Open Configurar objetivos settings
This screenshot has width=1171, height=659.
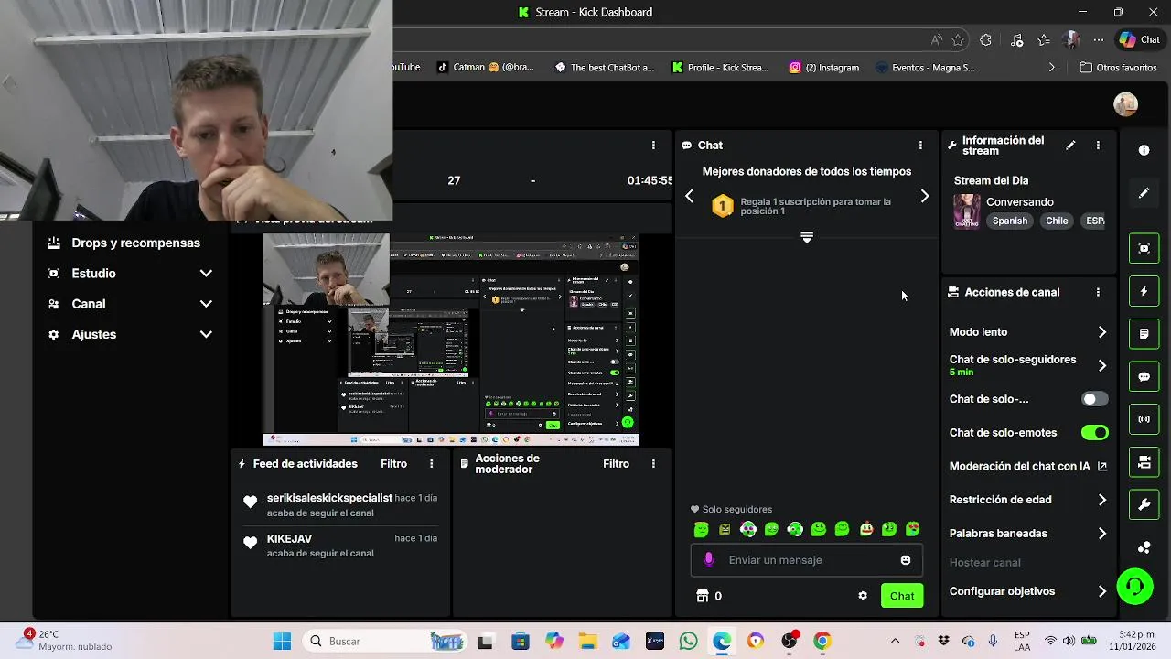[1101, 591]
